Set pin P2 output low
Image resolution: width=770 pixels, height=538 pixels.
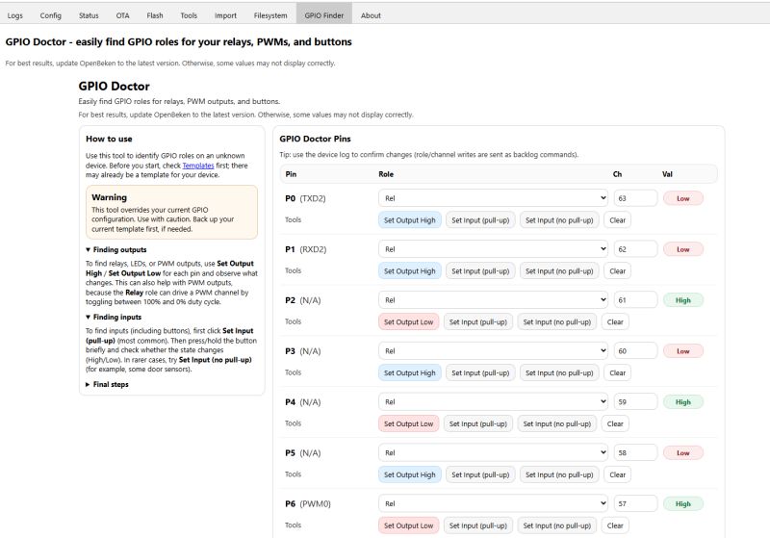click(x=409, y=321)
